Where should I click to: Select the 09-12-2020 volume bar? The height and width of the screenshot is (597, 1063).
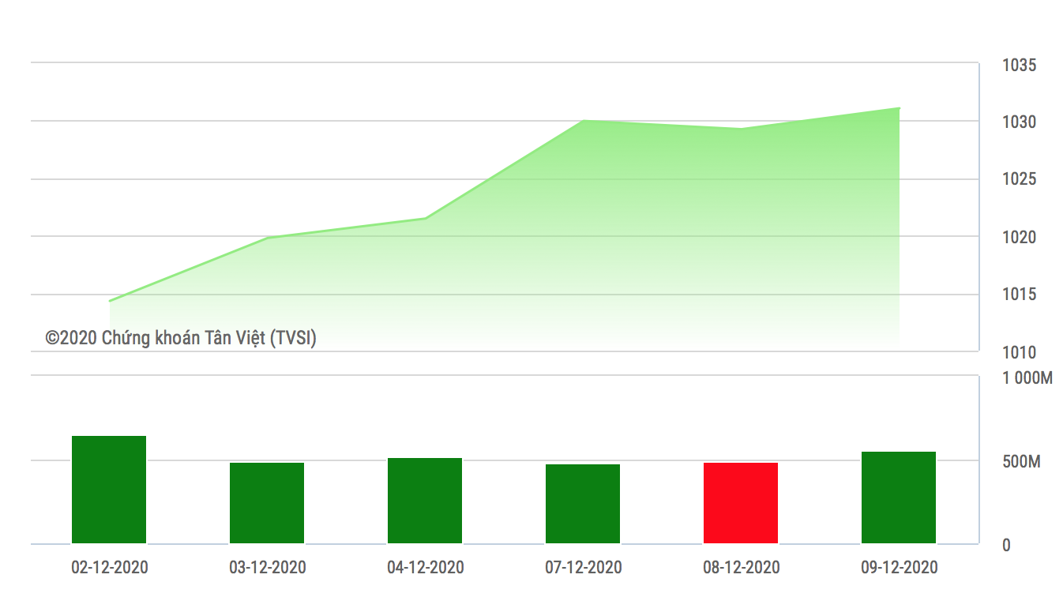899,497
